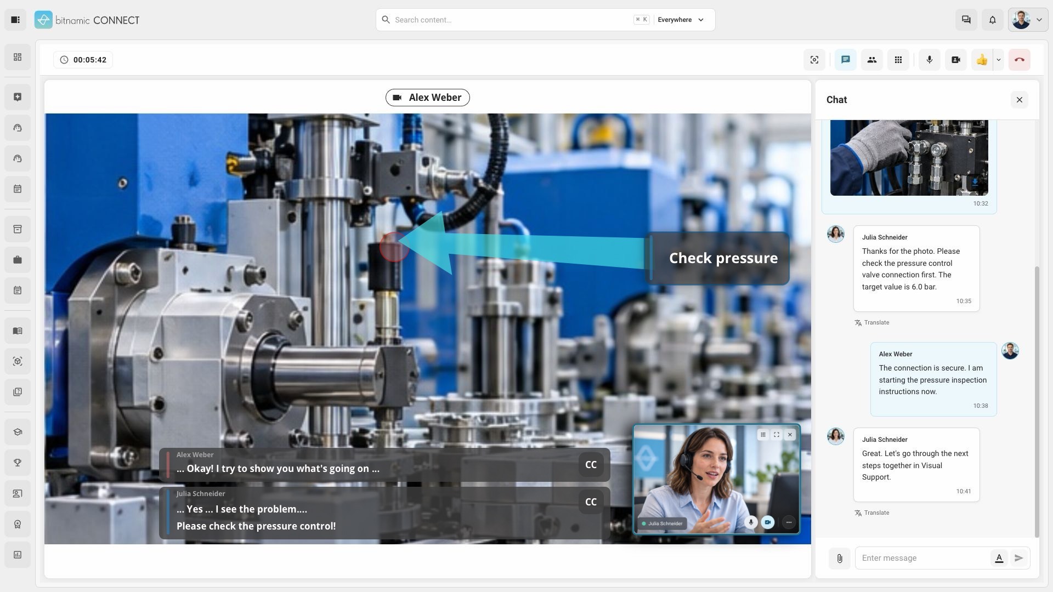Open the question mark help sidebar icon
The height and width of the screenshot is (592, 1053).
tap(18, 392)
